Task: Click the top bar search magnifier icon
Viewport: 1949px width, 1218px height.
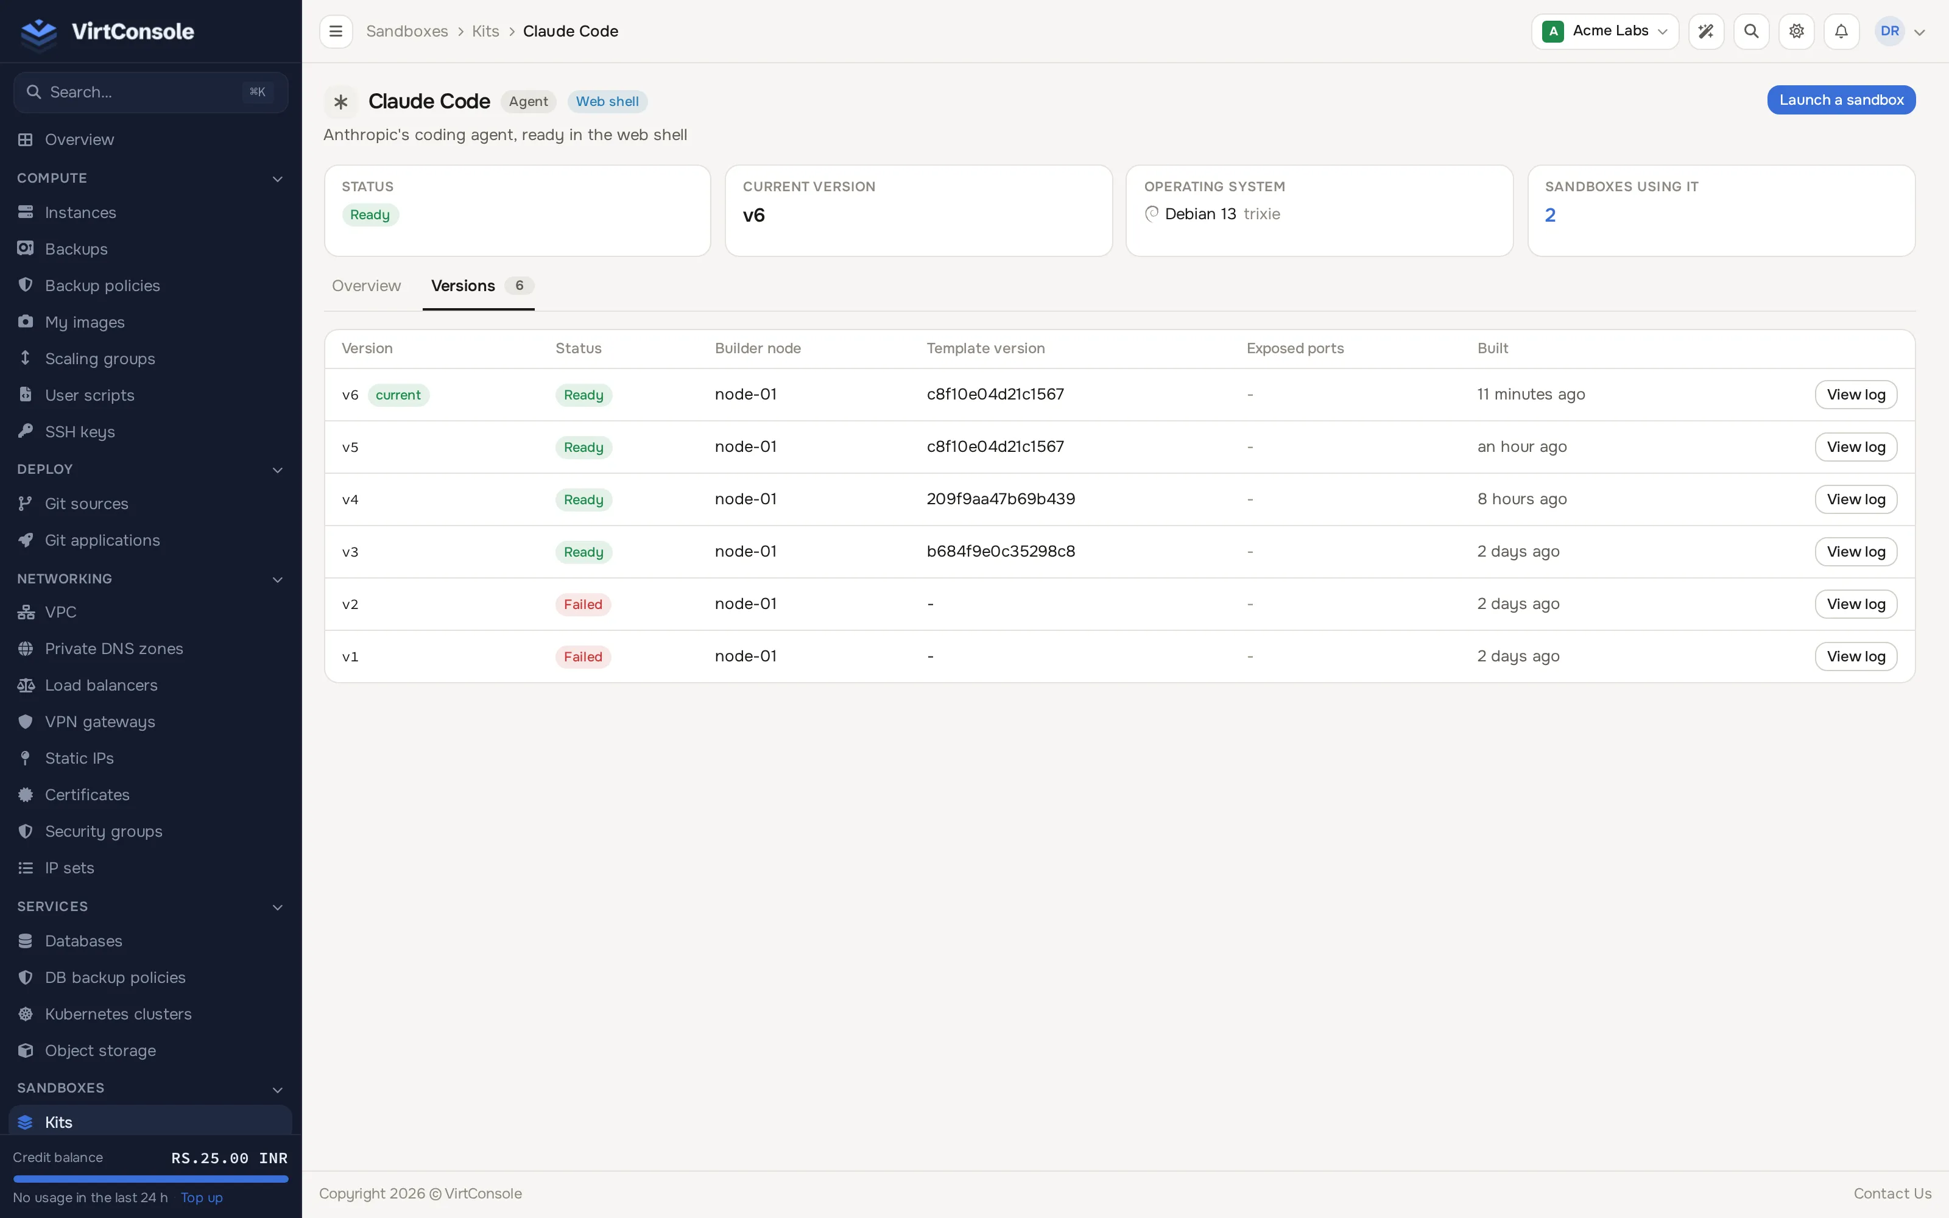Action: 1751,32
